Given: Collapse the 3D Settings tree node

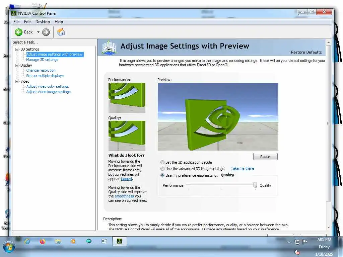Looking at the screenshot, I should (17, 50).
